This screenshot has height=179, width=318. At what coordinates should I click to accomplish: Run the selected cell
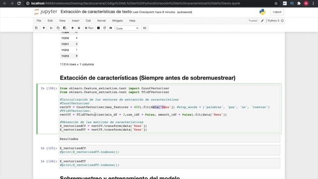89,28
